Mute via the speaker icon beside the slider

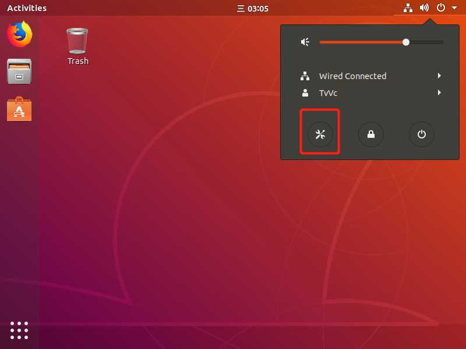coord(305,42)
